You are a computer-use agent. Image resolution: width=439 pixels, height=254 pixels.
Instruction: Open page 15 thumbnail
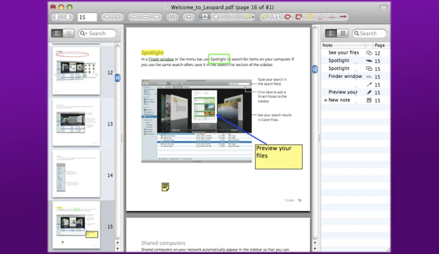(x=76, y=225)
